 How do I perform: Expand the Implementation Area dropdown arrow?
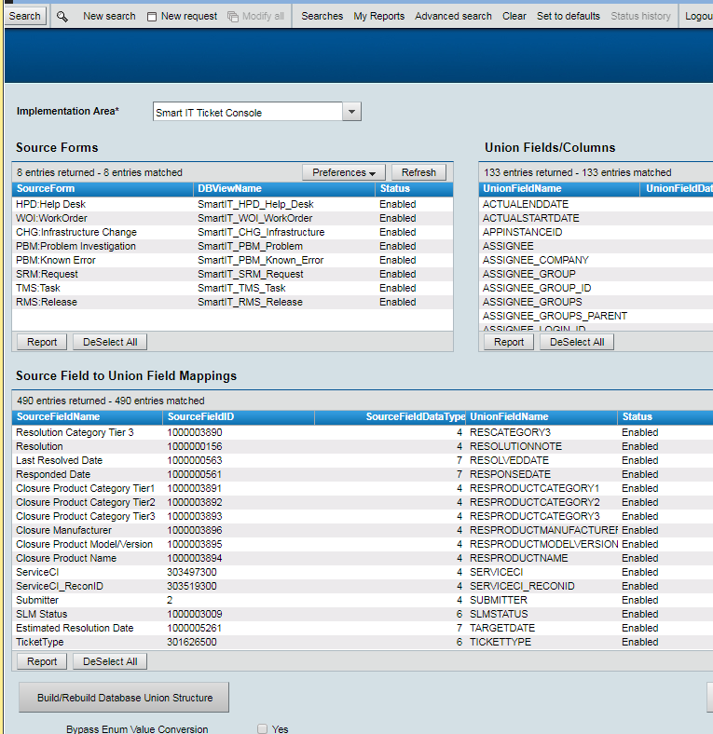[351, 112]
